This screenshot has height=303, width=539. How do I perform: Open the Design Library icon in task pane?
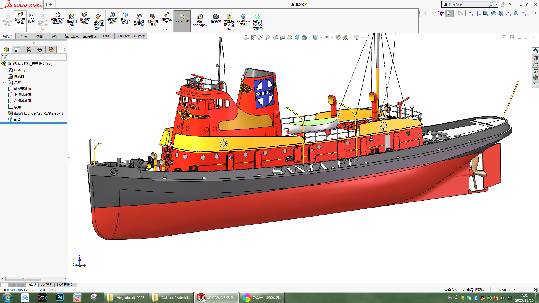click(536, 58)
